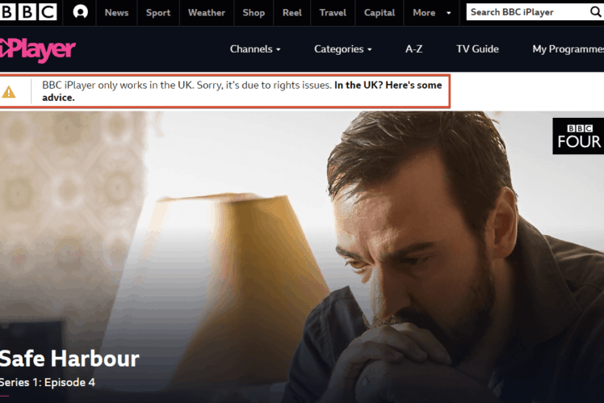Navigate to Reel
Image resolution: width=604 pixels, height=403 pixels.
[292, 13]
